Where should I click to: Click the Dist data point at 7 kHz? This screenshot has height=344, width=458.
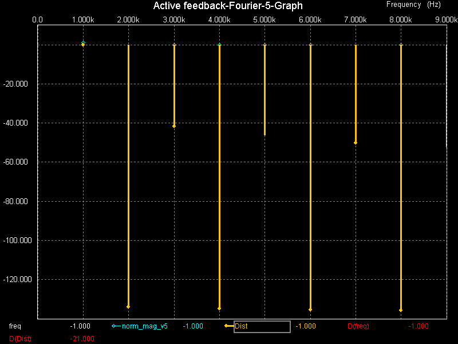[356, 143]
